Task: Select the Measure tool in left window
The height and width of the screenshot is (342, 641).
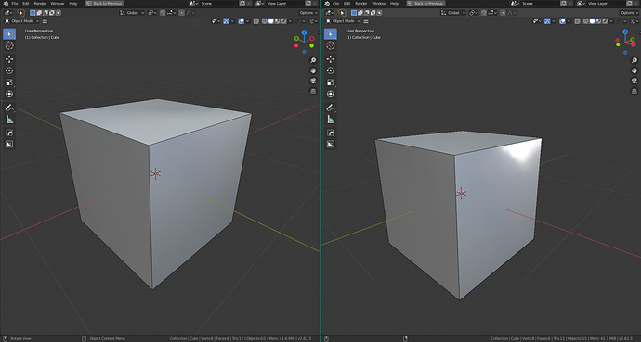Action: 9,119
